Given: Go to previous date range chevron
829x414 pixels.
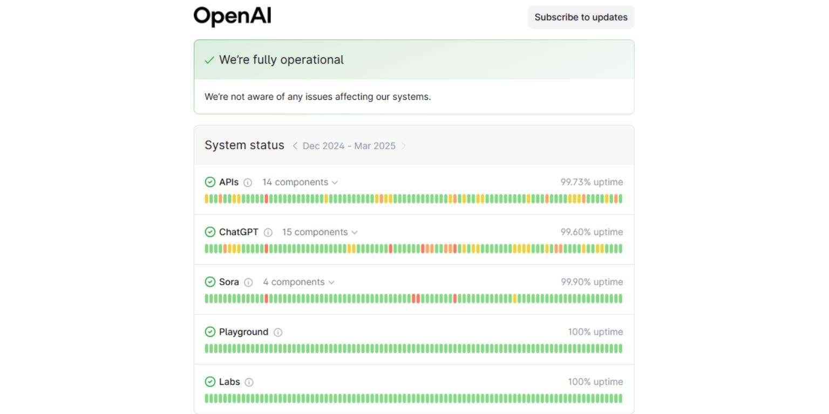Looking at the screenshot, I should (295, 146).
